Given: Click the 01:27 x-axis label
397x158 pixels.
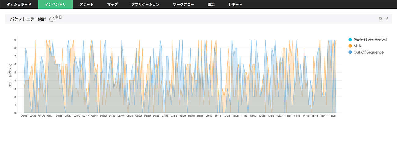Looking at the screenshot, I should [x=50, y=116].
